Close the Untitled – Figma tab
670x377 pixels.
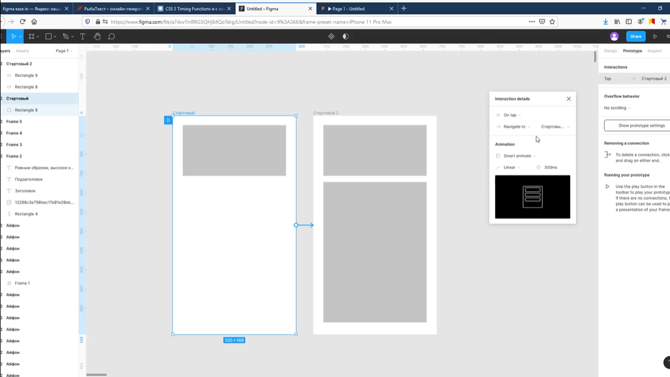pos(310,9)
